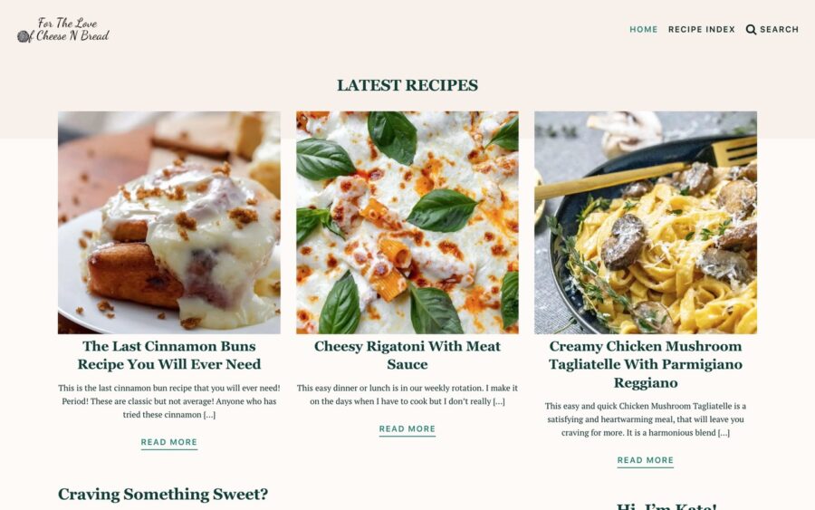Open the Recipe Index menu

pos(701,30)
